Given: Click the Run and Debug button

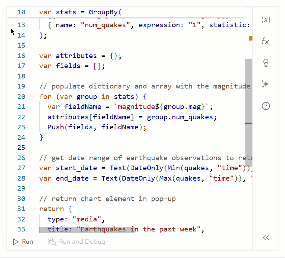Looking at the screenshot, I should [76, 242].
